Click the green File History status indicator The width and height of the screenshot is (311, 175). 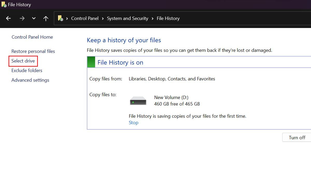coord(91,62)
